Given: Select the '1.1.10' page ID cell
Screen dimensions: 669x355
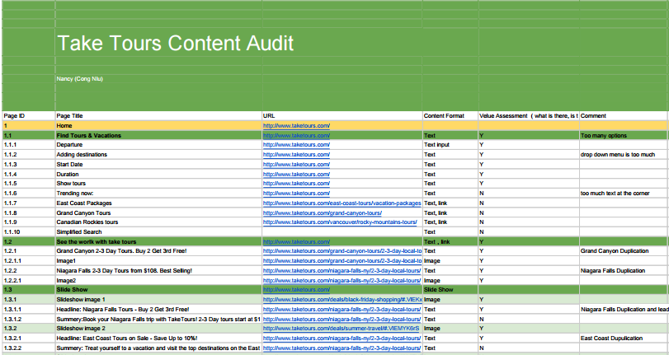Looking at the screenshot, I should tap(29, 232).
